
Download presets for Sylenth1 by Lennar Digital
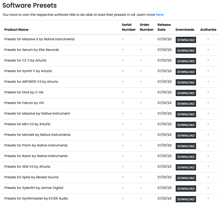[x=186, y=188]
